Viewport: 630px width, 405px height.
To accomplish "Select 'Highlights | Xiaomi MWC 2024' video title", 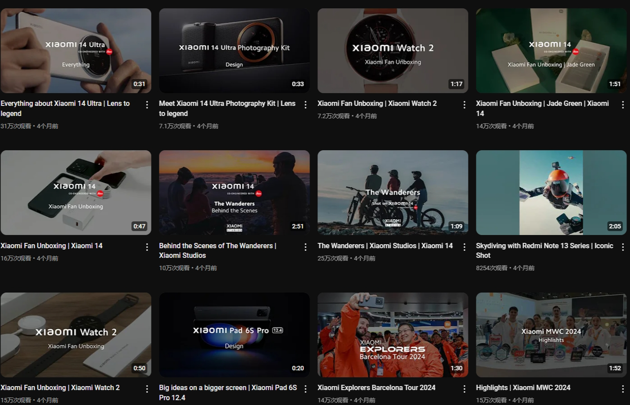I will 523,388.
